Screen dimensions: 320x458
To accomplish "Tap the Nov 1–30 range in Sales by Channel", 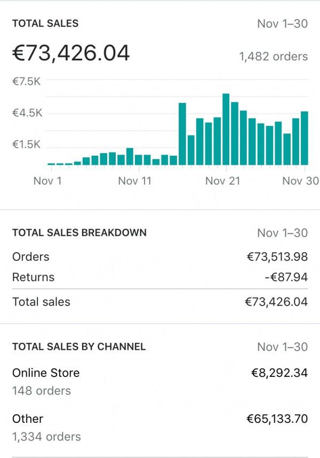I will pos(282,347).
